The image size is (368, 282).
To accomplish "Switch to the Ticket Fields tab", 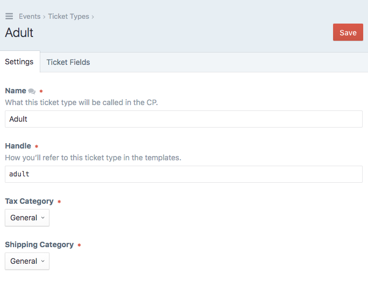I will click(68, 62).
